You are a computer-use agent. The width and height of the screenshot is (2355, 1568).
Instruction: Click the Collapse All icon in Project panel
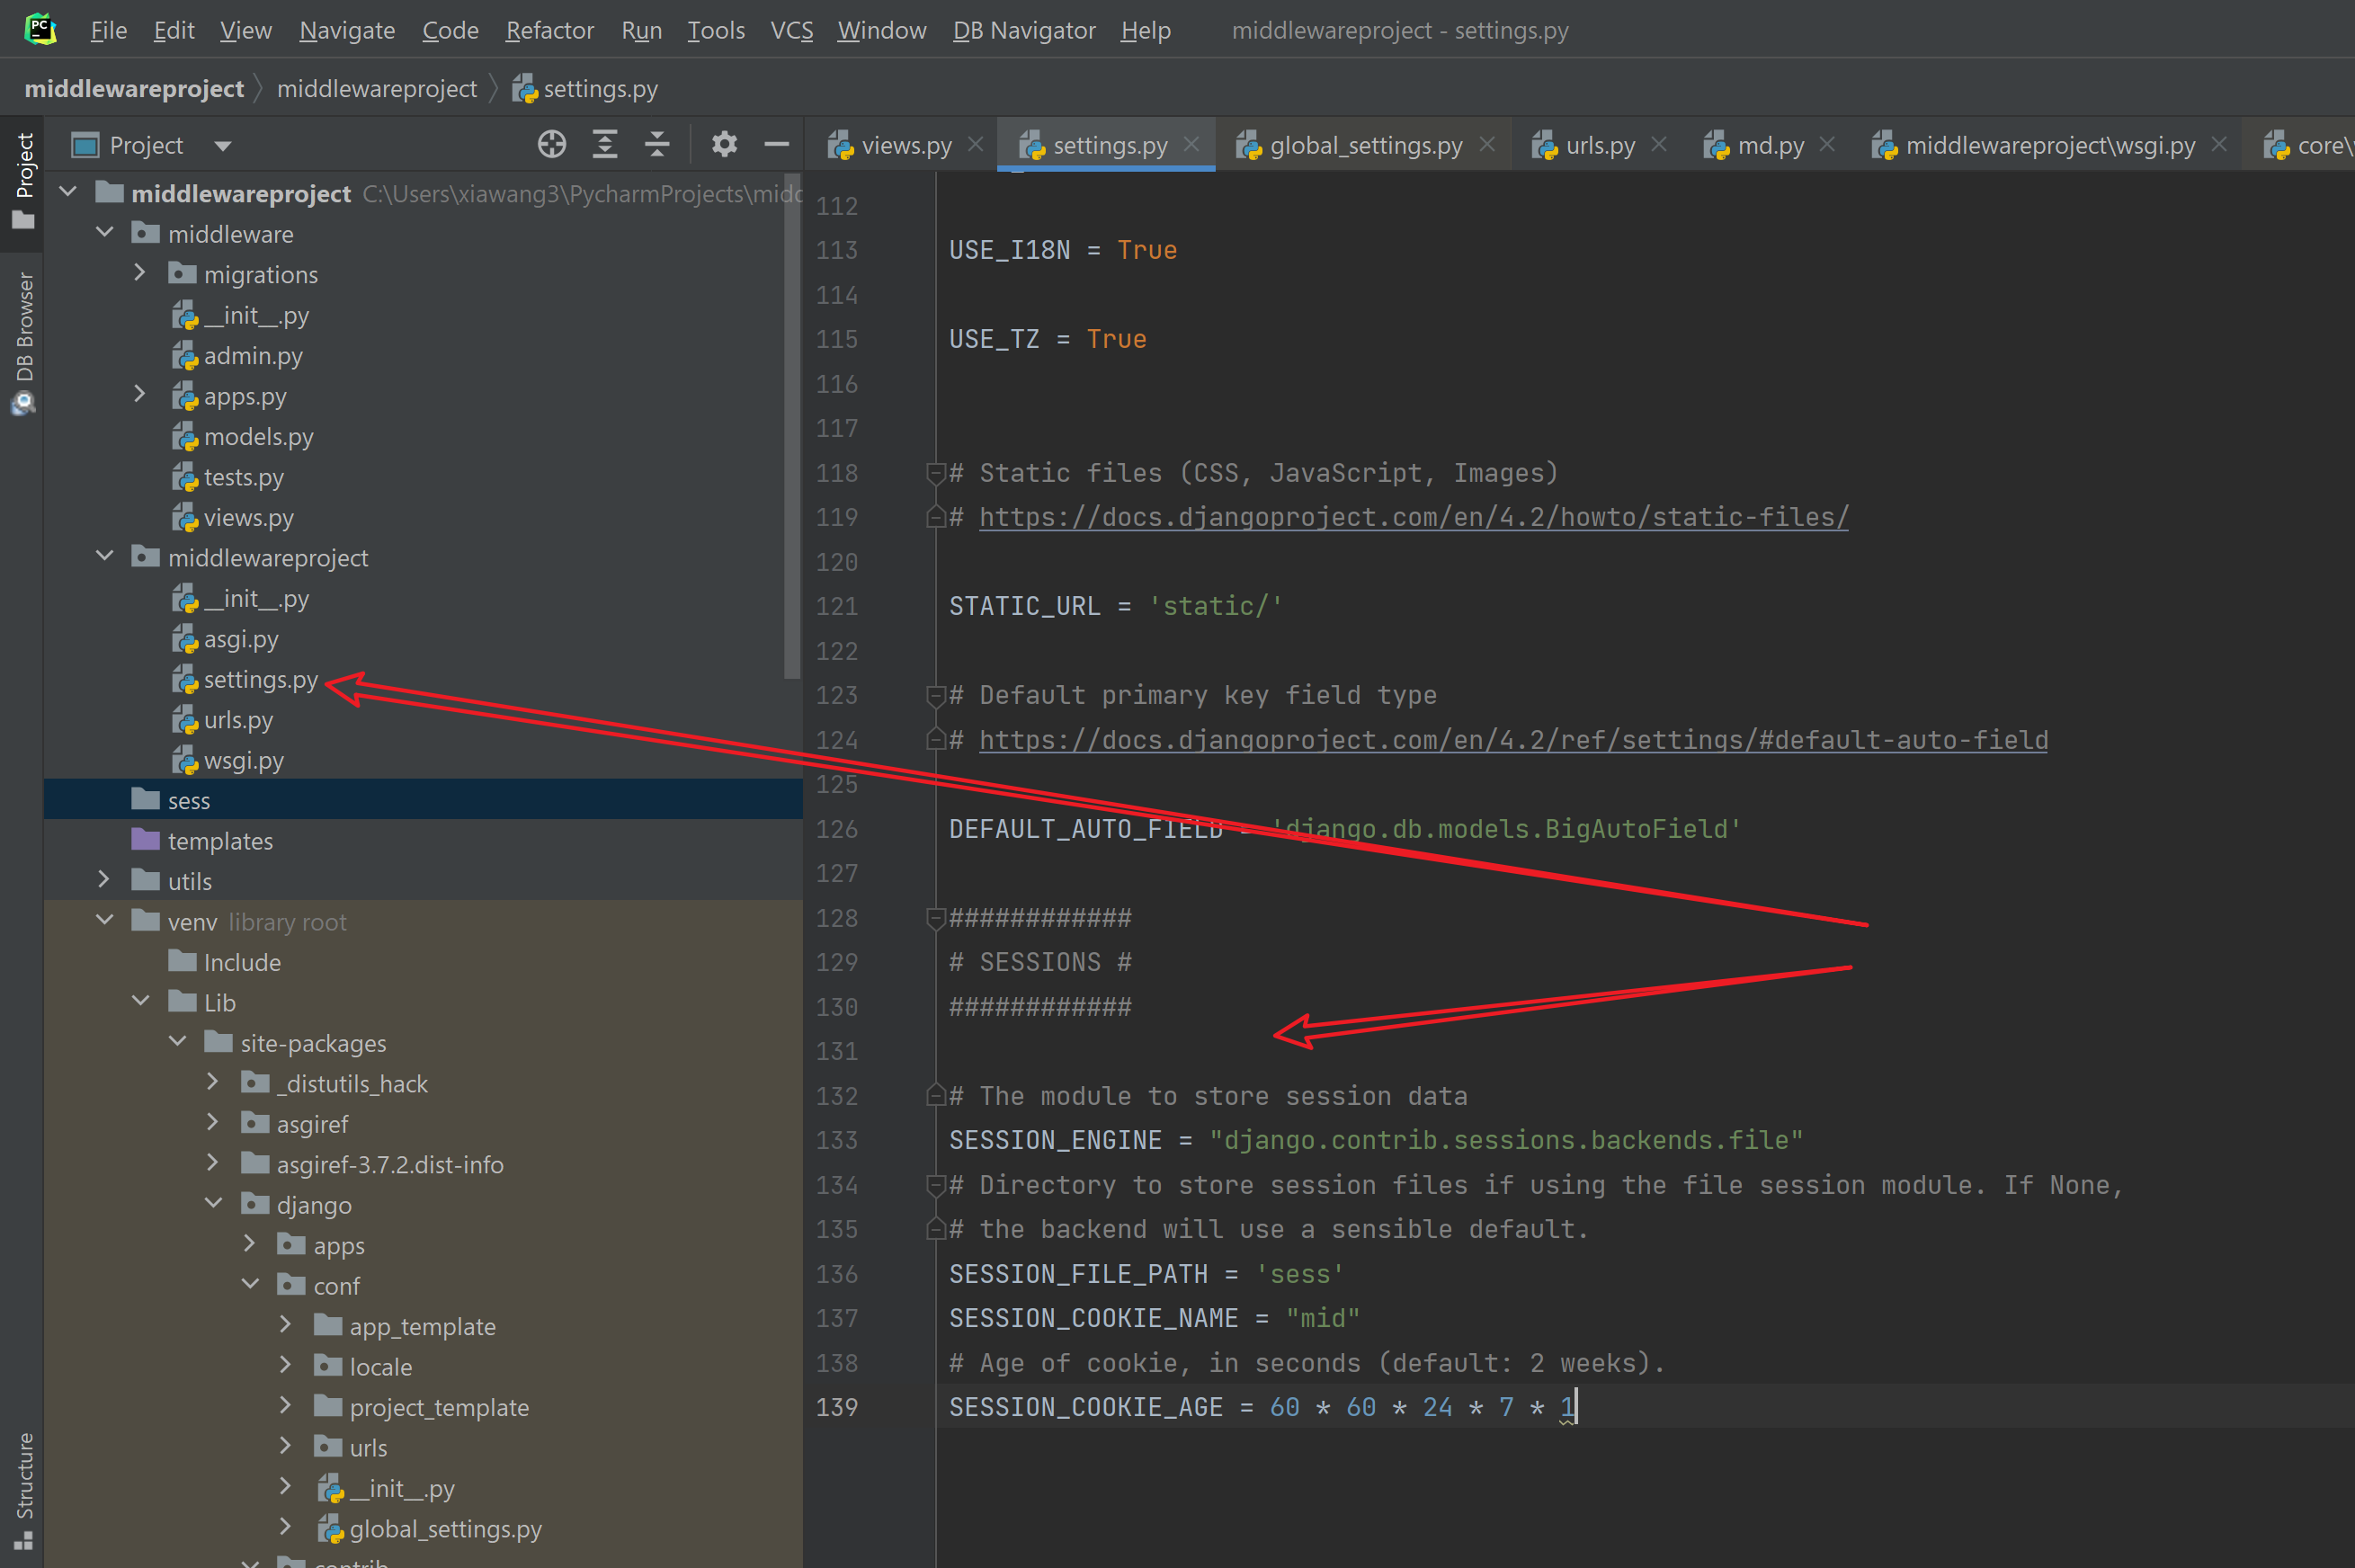[x=657, y=145]
